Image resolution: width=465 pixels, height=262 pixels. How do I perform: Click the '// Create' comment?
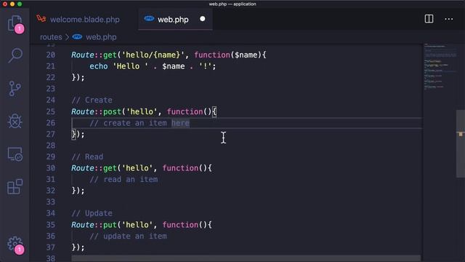pos(92,100)
